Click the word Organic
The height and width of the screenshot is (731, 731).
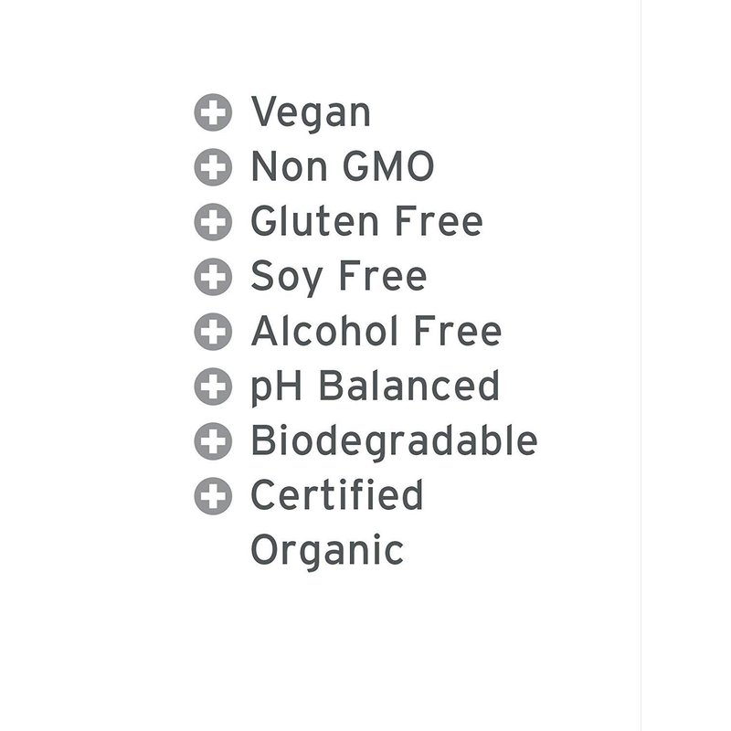[326, 552]
